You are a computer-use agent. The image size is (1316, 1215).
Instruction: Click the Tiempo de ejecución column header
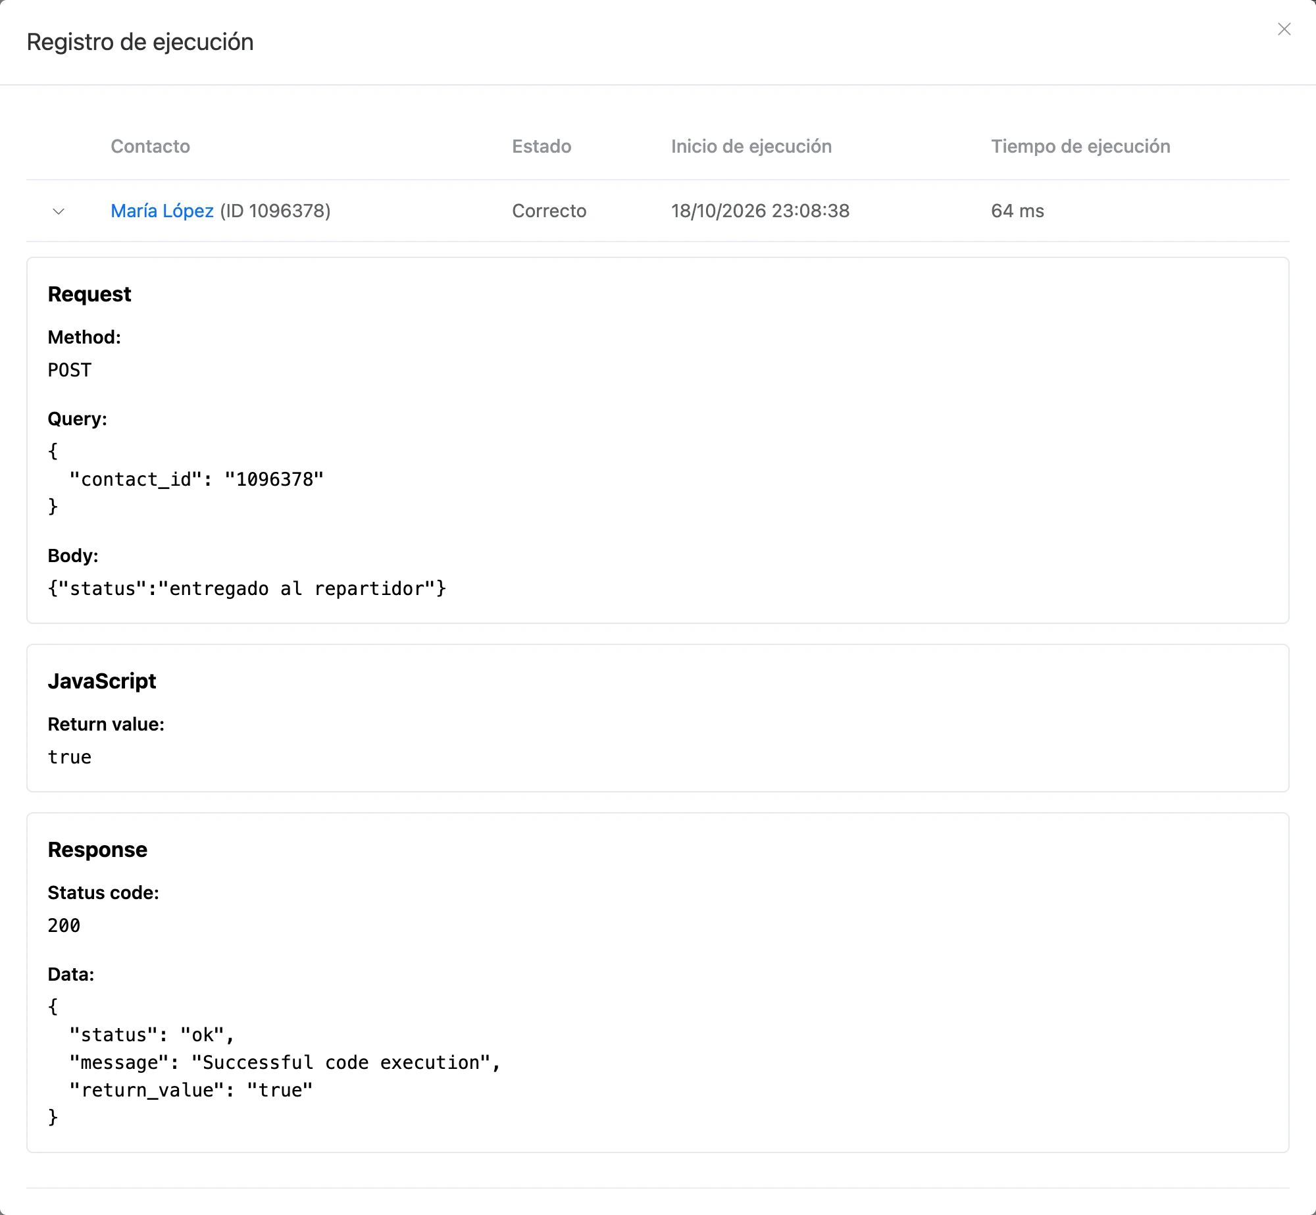(x=1080, y=146)
